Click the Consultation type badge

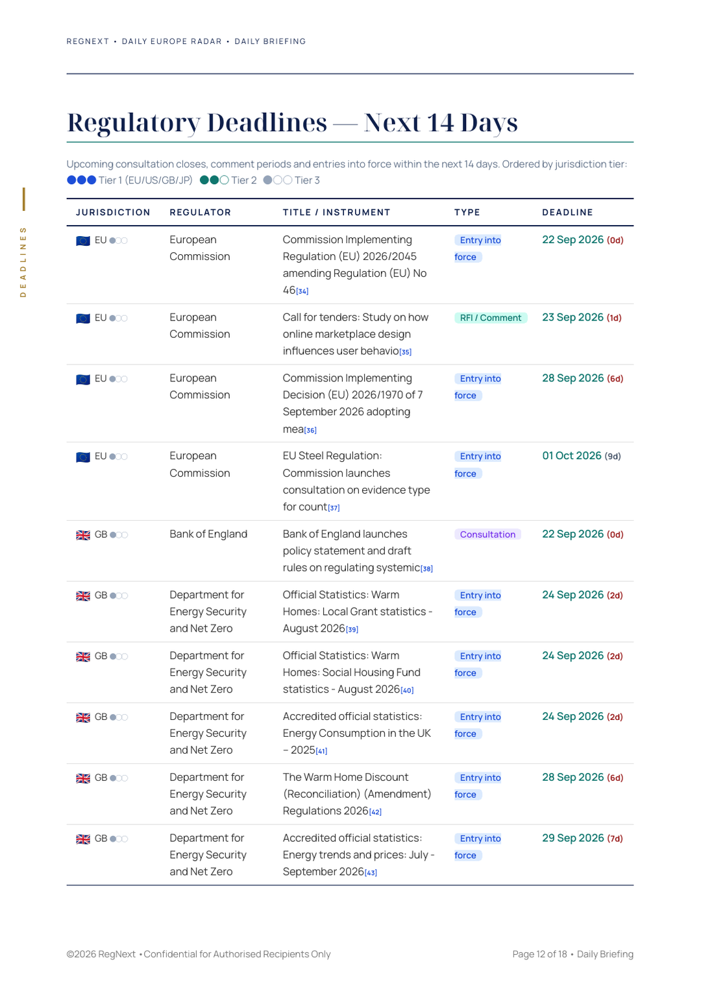coord(487,534)
